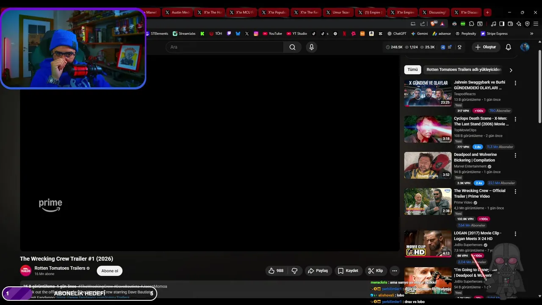Screen dimensions: 542x305
Task: Open options menu for LOGAN Movie Clip
Action: tap(515, 234)
